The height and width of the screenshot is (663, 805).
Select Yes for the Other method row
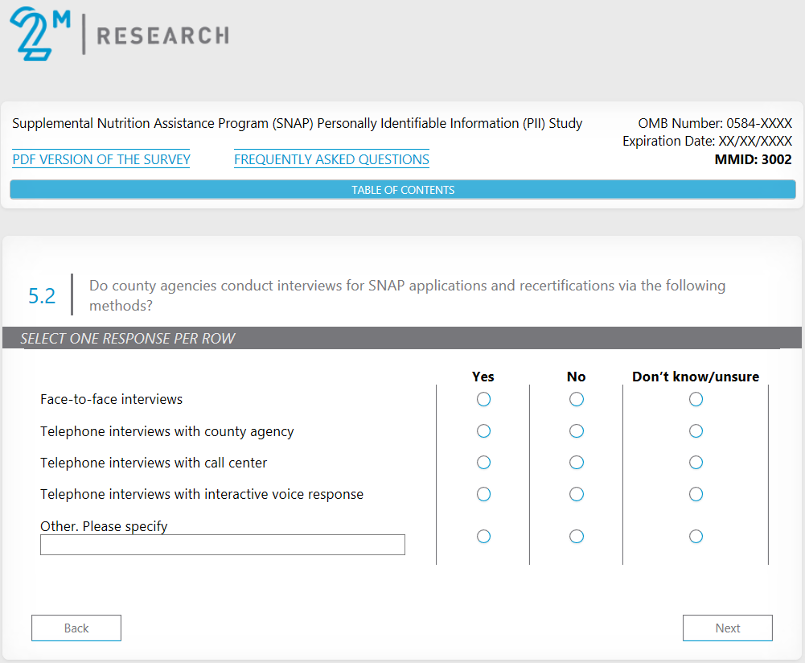coord(483,536)
